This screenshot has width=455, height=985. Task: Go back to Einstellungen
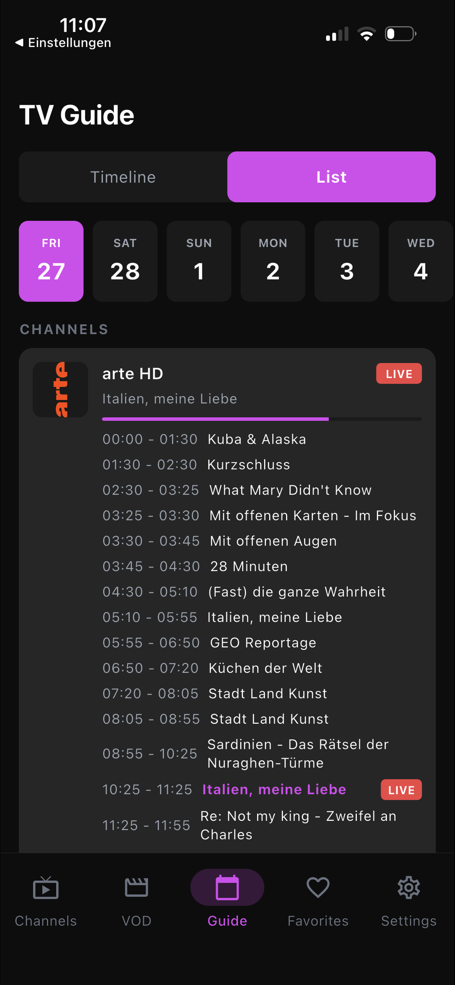click(x=63, y=43)
